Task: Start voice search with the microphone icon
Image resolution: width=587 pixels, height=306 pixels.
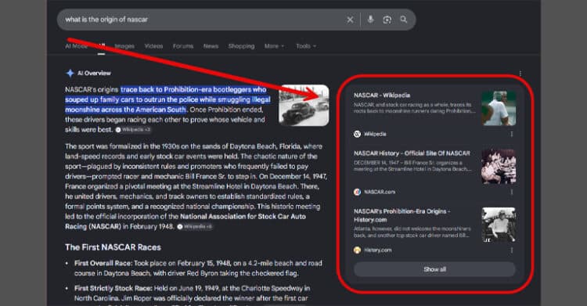Action: tap(370, 19)
